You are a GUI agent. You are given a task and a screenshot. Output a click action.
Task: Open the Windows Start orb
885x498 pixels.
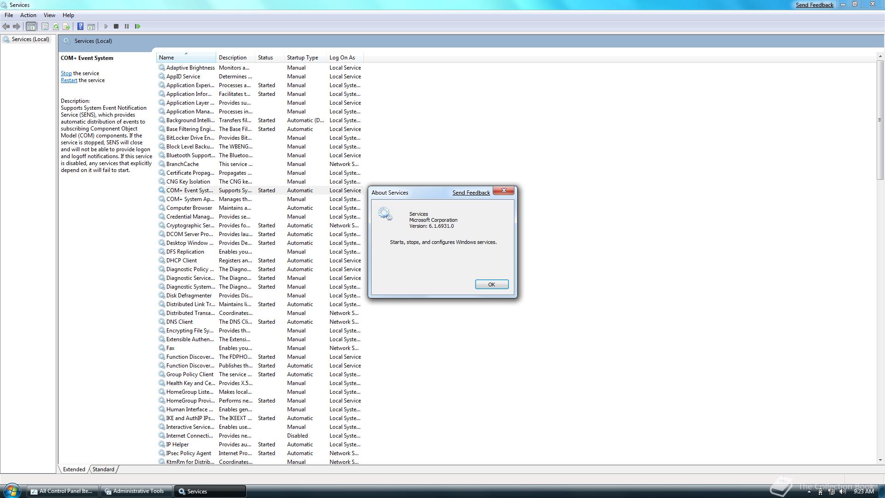pyautogui.click(x=12, y=491)
